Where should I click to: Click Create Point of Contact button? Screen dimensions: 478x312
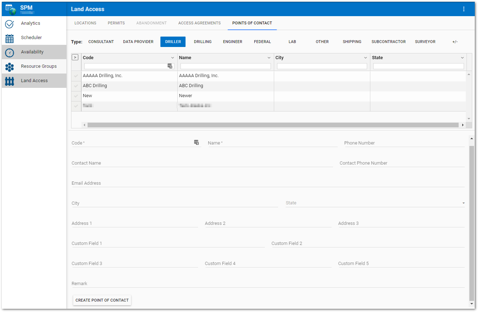point(102,300)
